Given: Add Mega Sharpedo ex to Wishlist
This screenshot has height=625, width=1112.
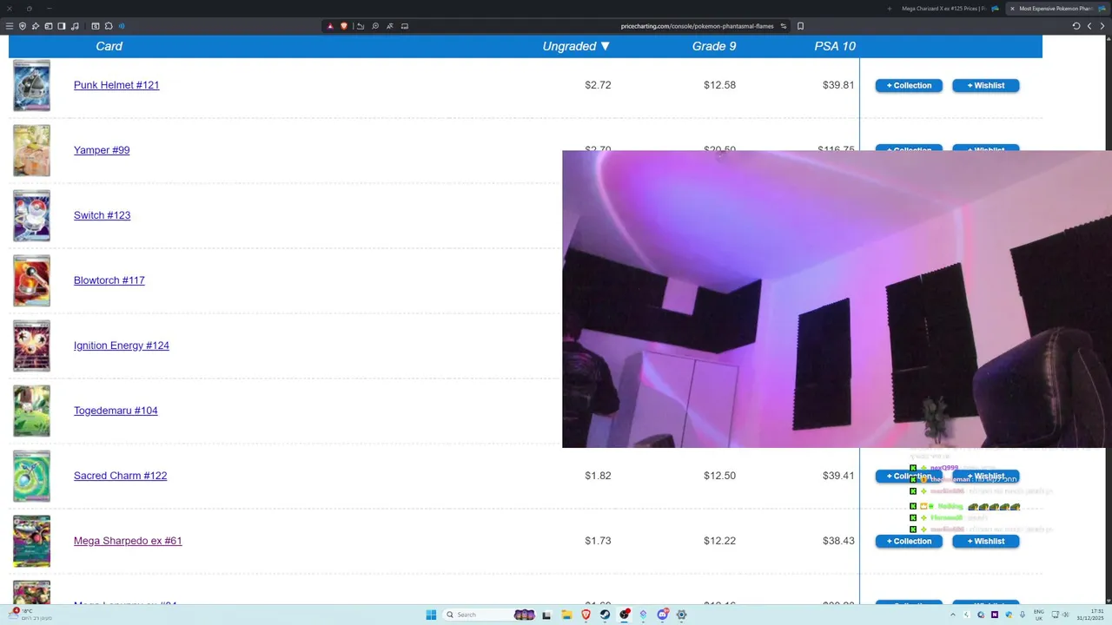Looking at the screenshot, I should tap(986, 541).
